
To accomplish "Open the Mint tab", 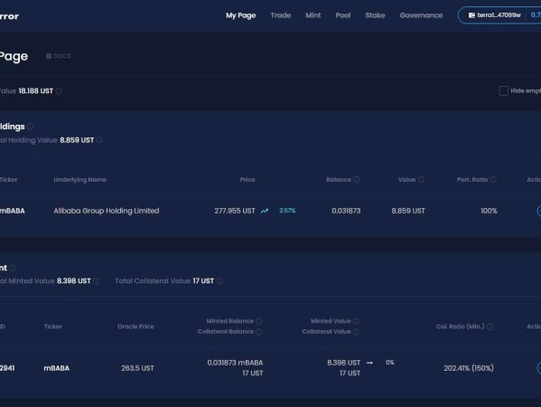I will pyautogui.click(x=312, y=15).
